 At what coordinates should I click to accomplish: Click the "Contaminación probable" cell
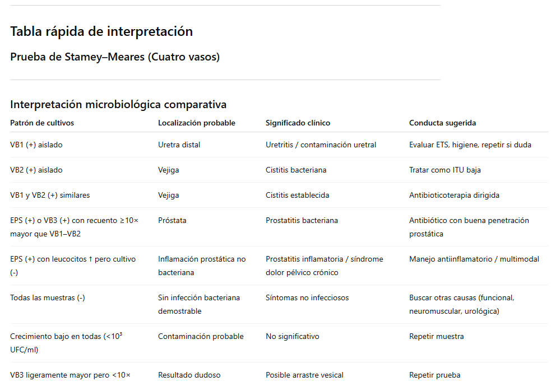point(201,336)
